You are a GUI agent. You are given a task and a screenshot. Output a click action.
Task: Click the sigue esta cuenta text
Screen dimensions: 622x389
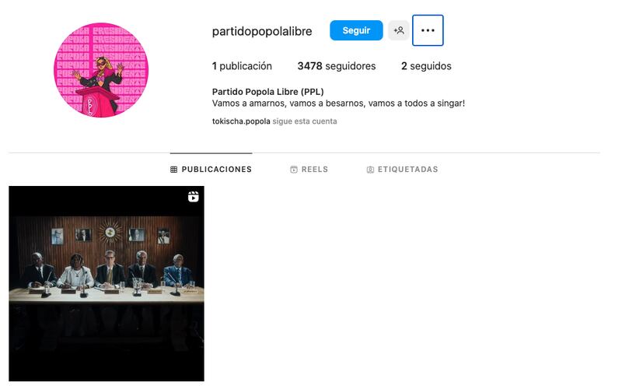click(x=305, y=121)
